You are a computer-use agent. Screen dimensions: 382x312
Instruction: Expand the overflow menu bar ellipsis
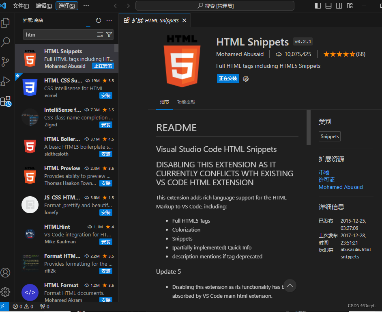point(86,6)
